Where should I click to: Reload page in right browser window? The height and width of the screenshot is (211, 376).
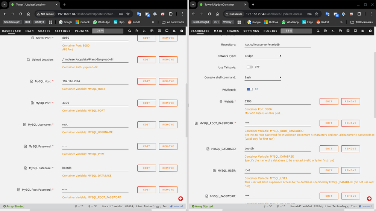209,14
